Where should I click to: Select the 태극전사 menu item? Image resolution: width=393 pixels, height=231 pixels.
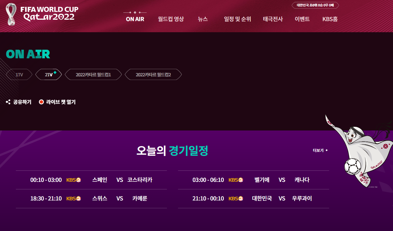coord(273,19)
